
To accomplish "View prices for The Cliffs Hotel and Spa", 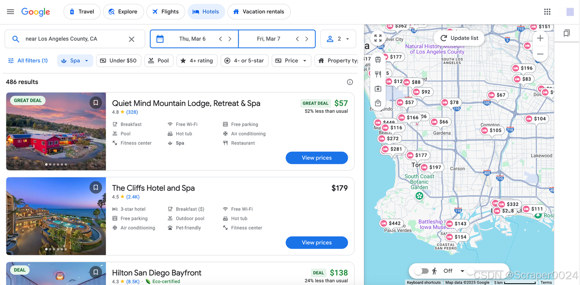I will [x=317, y=242].
